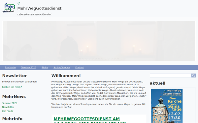This screenshot has height=123, width=198.
Task: Select the last slideshow pagination dot
Action: pos(118,59)
